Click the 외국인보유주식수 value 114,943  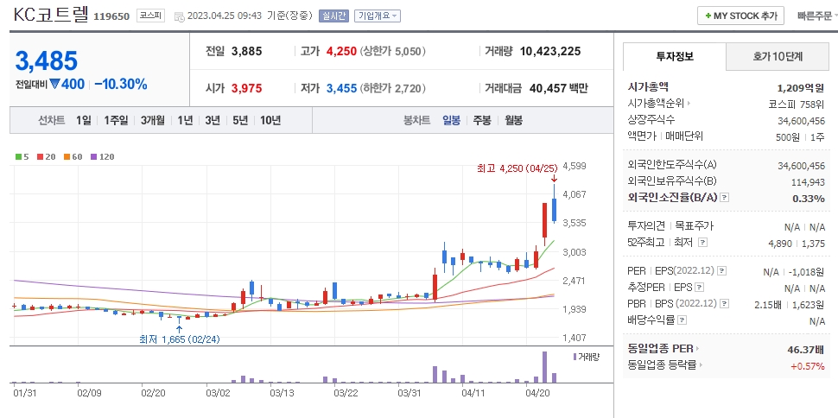[808, 182]
